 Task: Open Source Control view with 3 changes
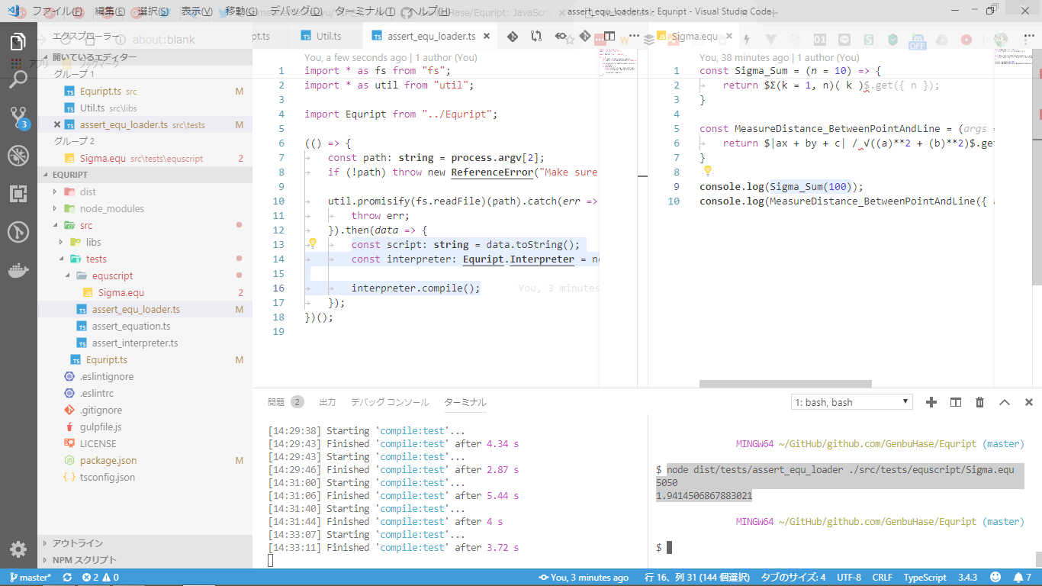click(x=18, y=118)
